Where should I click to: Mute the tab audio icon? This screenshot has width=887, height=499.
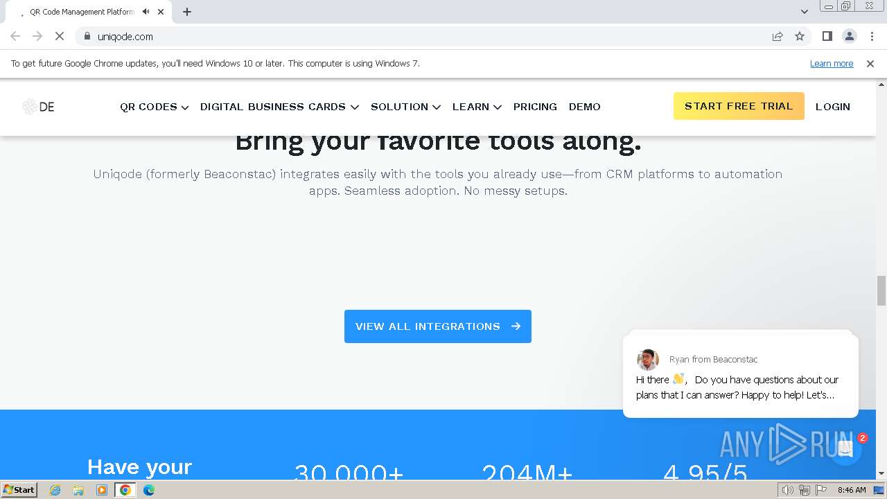point(146,12)
